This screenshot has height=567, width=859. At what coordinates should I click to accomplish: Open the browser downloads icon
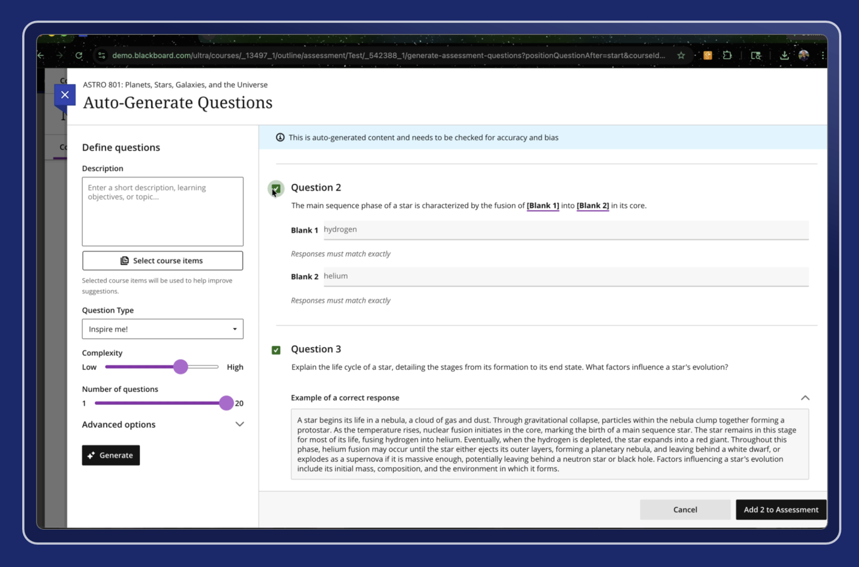784,55
